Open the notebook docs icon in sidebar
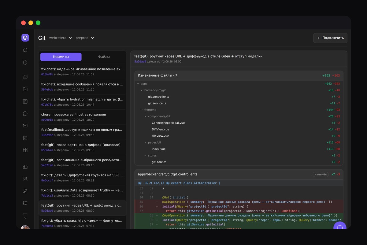 coord(25,101)
